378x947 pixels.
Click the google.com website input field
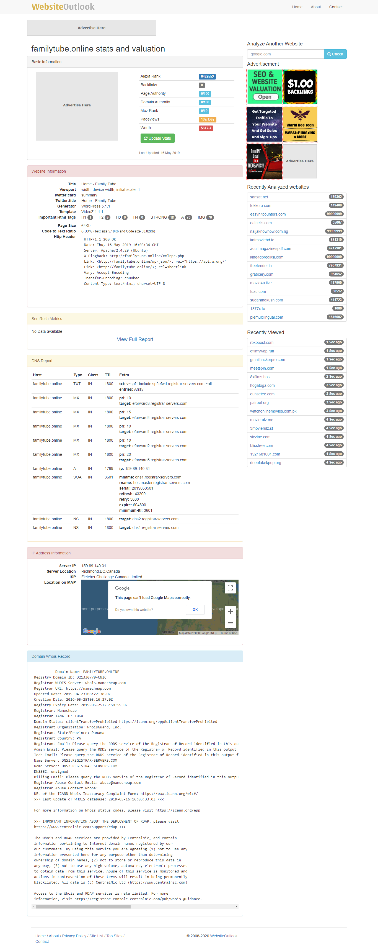point(285,54)
